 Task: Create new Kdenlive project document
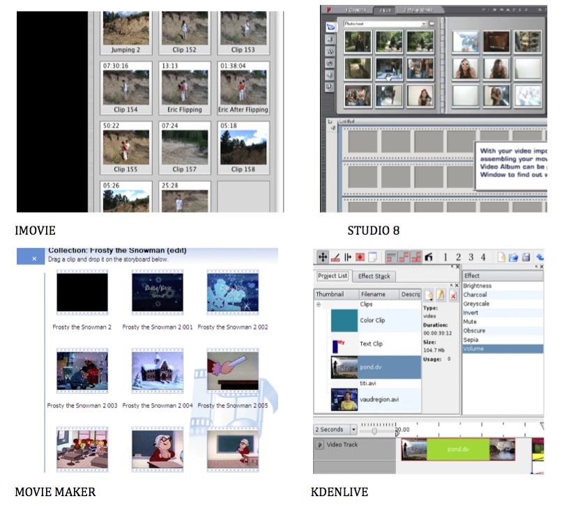coord(501,257)
